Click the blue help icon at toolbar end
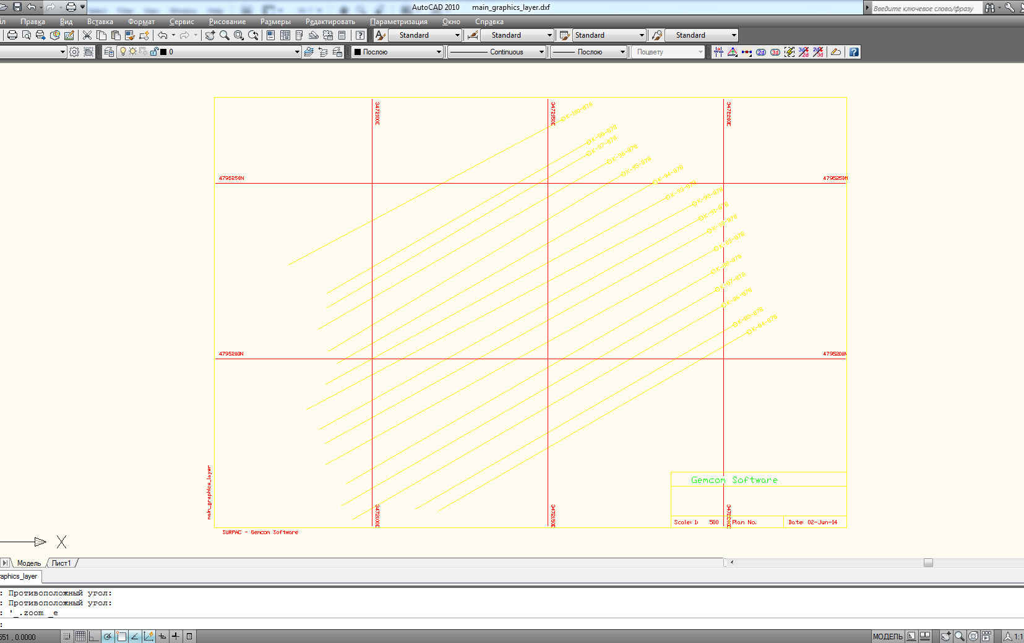Screen dimensions: 1024x643 pos(854,52)
